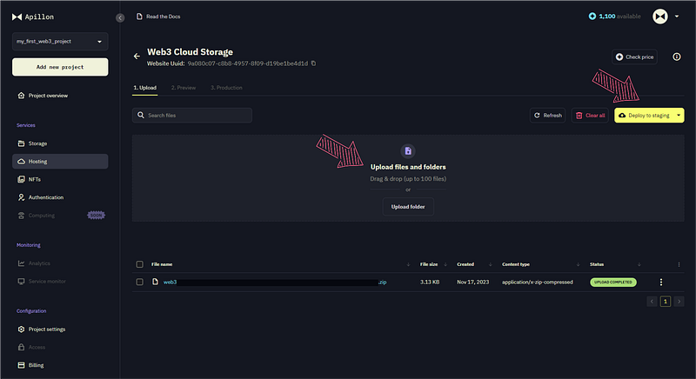Switch to the 3. Production tab
The width and height of the screenshot is (696, 379).
pyautogui.click(x=226, y=88)
